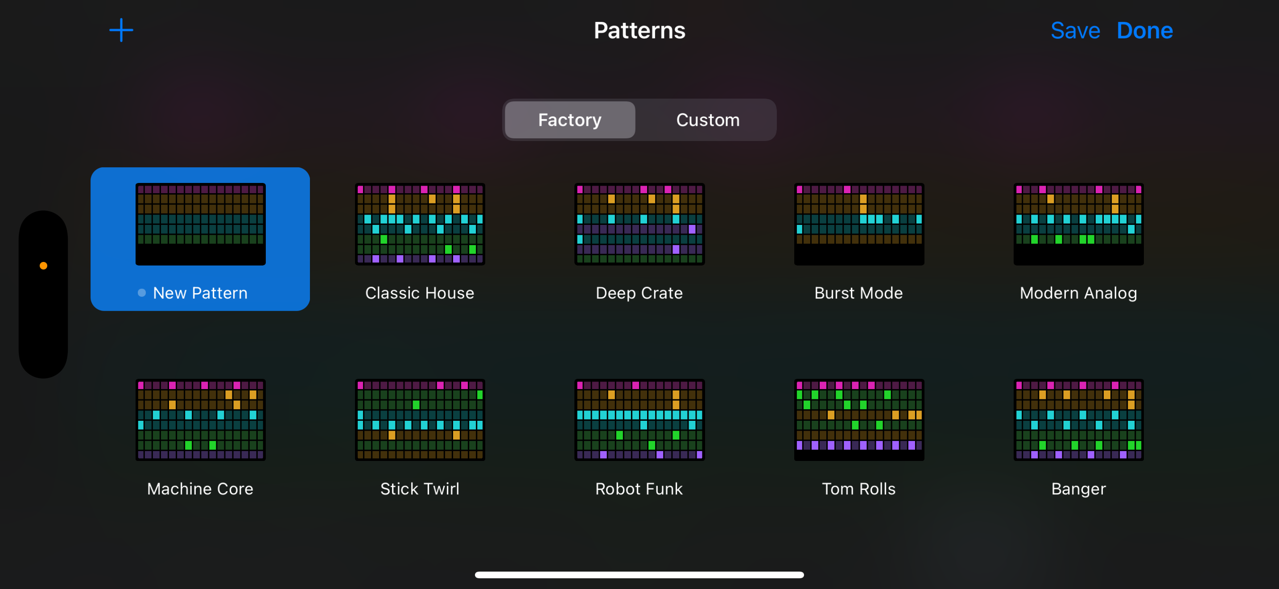Click the 'Deep Crate' label
Viewport: 1279px width, 589px height.
pos(639,293)
